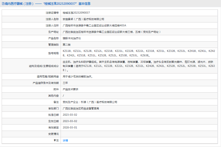Select attachment value 产品技术要求
This screenshot has width=221, height=147.
click(71, 89)
